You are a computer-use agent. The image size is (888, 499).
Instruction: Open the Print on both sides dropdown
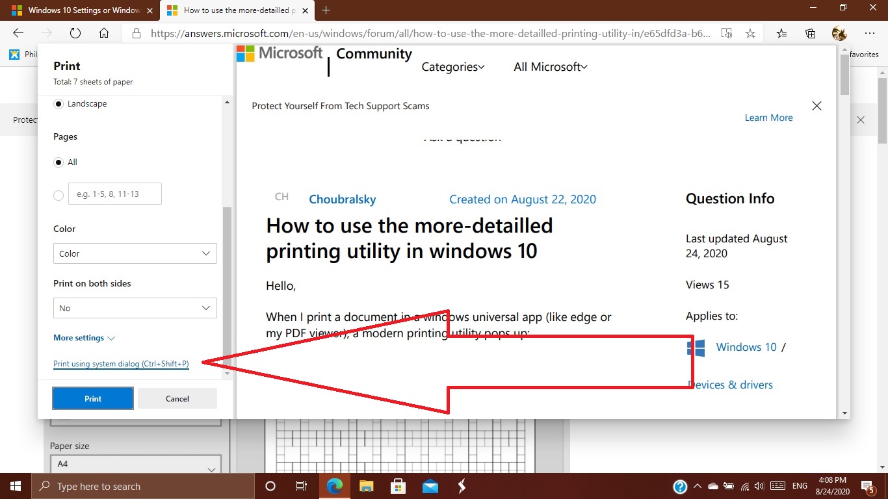pos(135,308)
